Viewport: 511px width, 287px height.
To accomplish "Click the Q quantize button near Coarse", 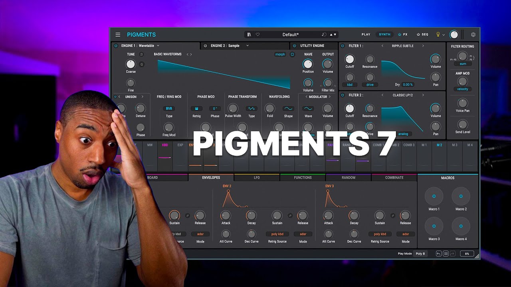I will (141, 64).
